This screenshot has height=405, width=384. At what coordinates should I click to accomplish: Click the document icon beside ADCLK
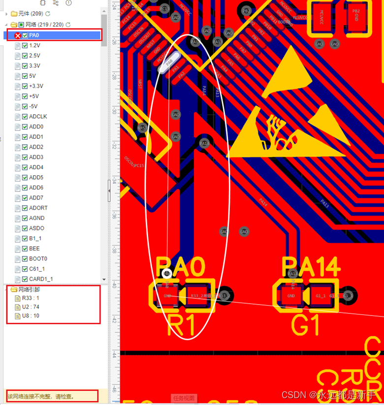[x=18, y=117]
